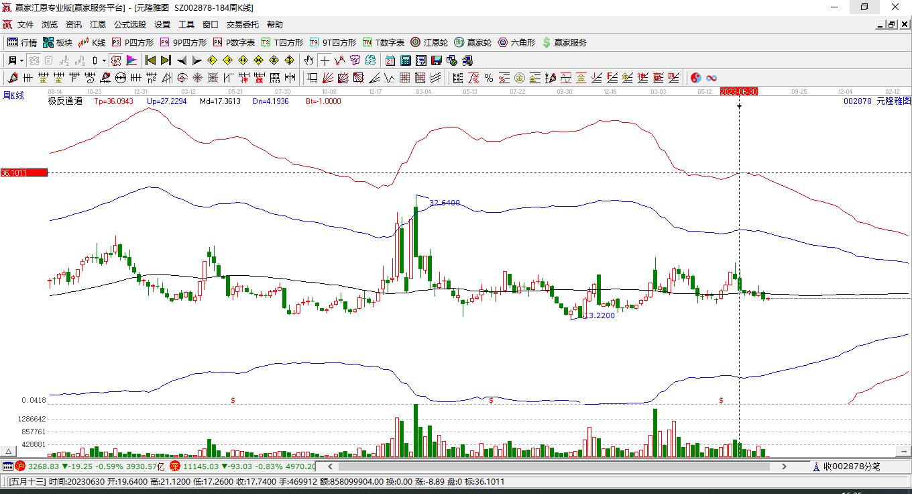Open the calculator toolbar icon
This screenshot has height=494, width=912.
coord(406,60)
